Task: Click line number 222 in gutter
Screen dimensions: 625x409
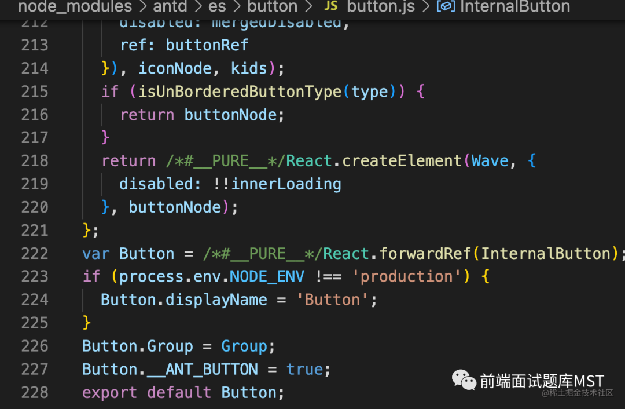Action: (x=35, y=254)
